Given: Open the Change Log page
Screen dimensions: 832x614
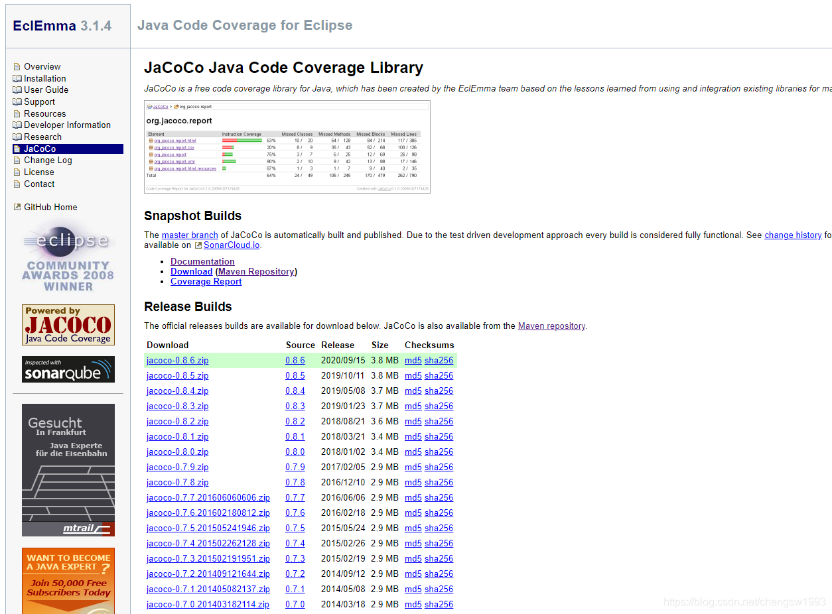Looking at the screenshot, I should (48, 160).
